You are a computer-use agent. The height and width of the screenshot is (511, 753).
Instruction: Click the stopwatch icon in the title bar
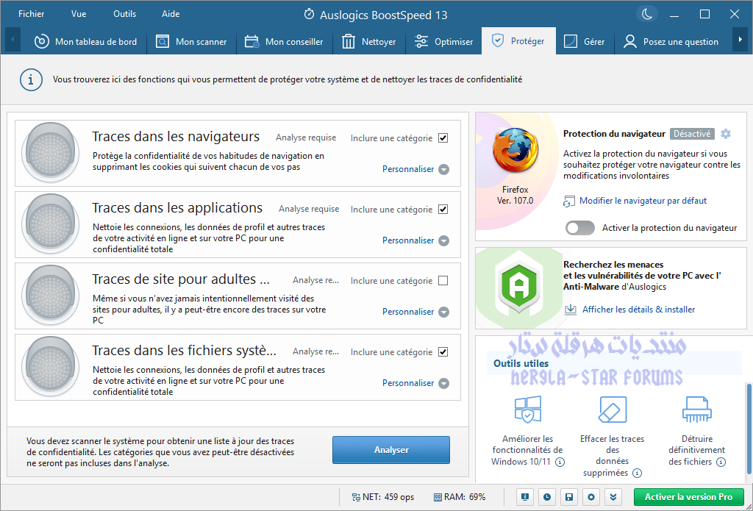(x=310, y=15)
